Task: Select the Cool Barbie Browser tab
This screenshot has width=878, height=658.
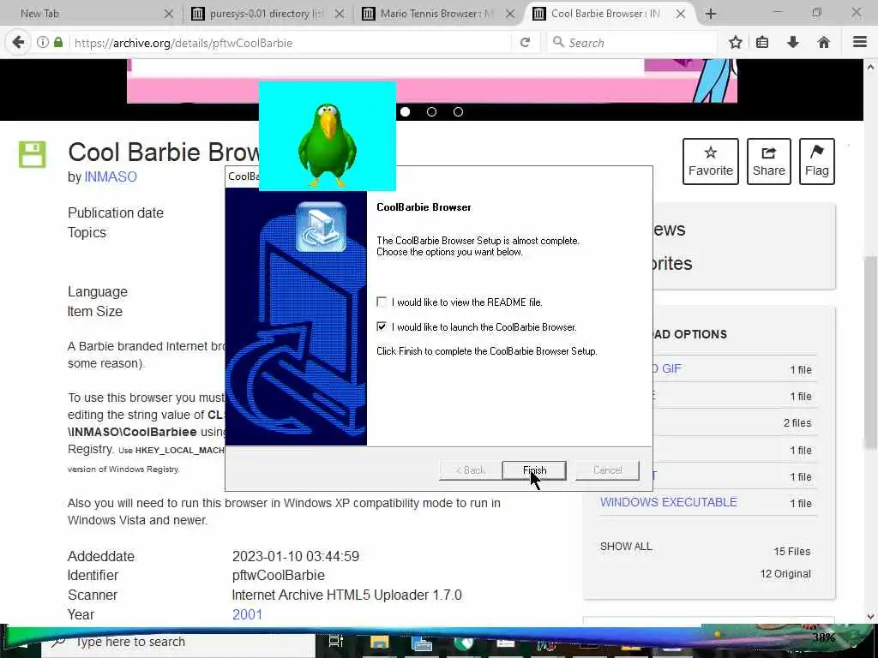Action: pos(604,14)
